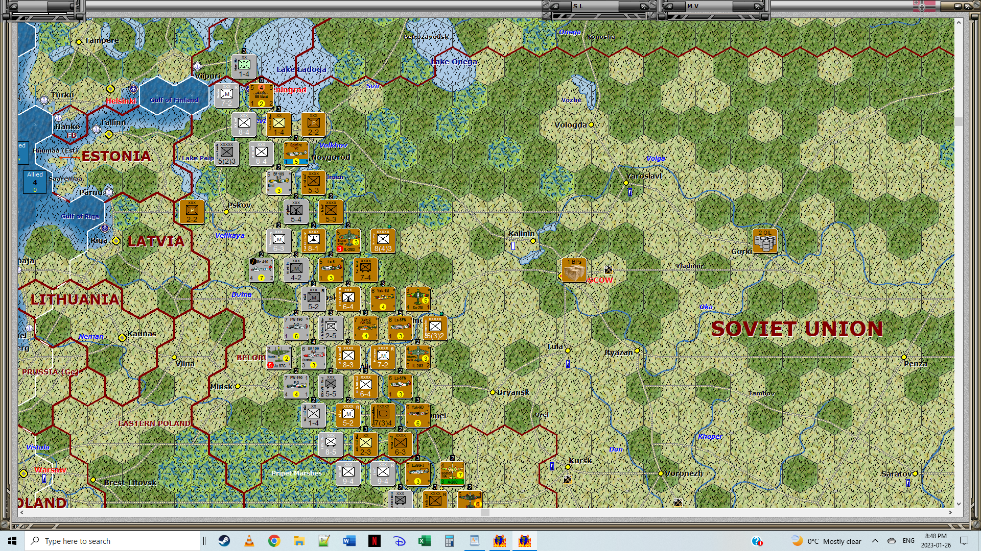
Task: Show hidden system tray icons
Action: 875,541
